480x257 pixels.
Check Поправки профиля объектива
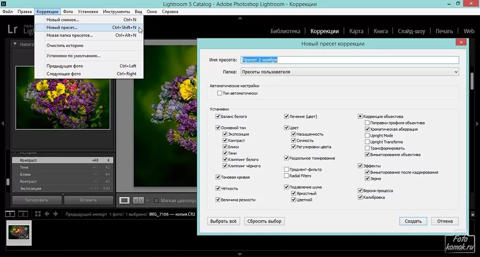coord(367,123)
